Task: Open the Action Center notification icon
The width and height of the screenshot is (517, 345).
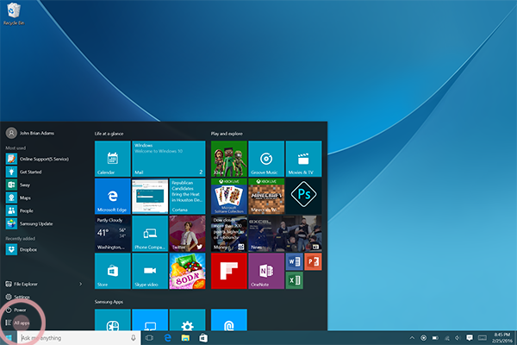Action: (470, 338)
